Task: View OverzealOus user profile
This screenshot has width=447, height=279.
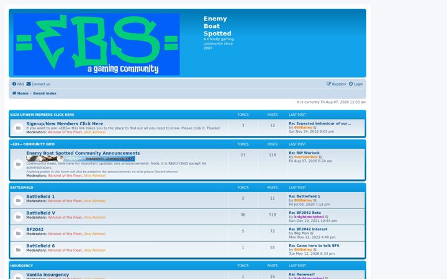Action: pyautogui.click(x=305, y=157)
